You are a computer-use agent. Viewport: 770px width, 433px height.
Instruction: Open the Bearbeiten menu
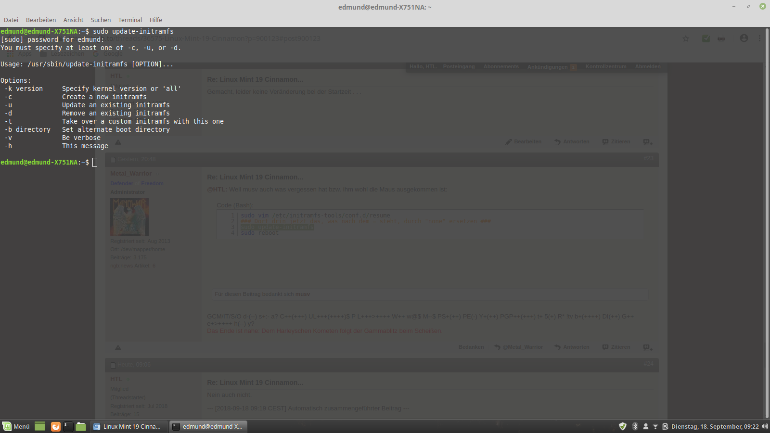pyautogui.click(x=41, y=20)
